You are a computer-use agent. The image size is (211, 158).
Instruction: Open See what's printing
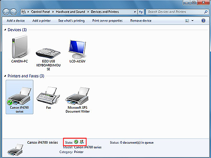coord(71,21)
